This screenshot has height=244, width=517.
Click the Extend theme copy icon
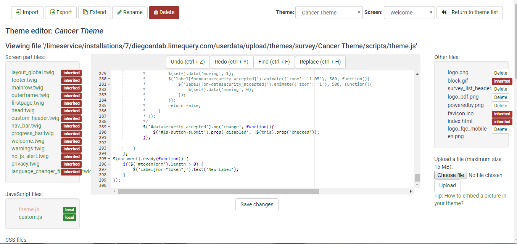85,12
